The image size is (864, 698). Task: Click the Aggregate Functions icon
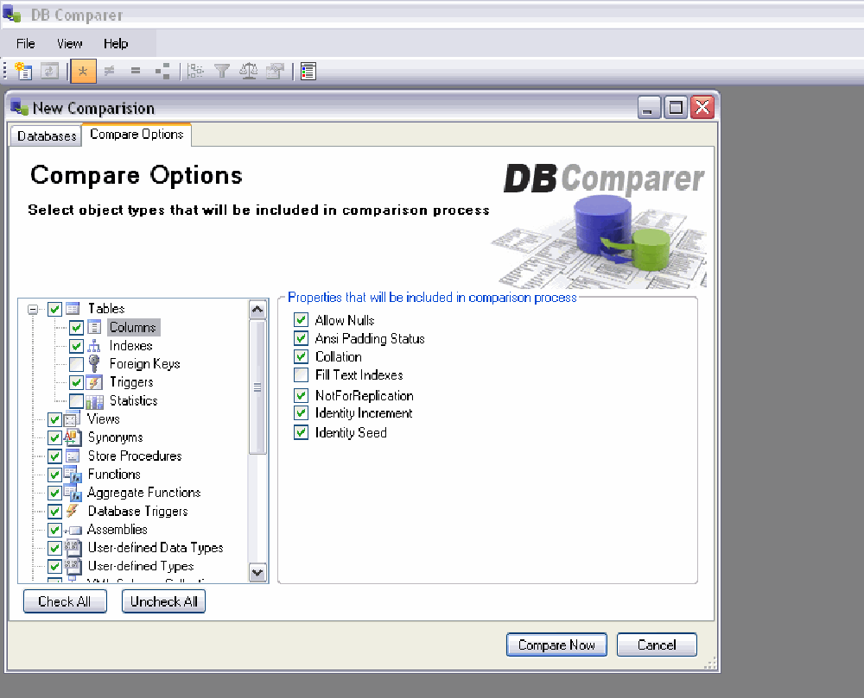(73, 493)
